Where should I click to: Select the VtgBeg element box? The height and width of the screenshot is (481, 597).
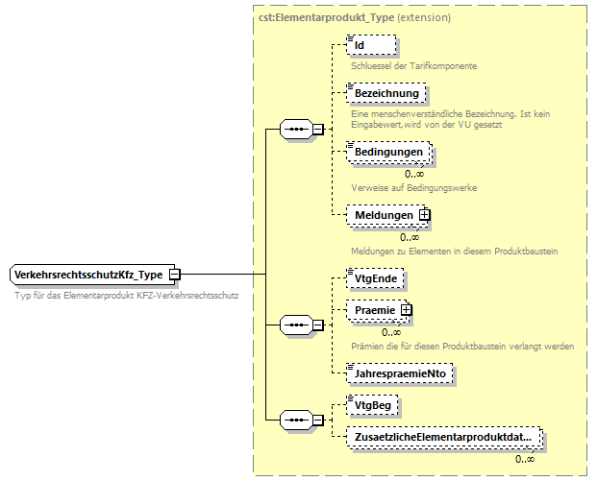click(373, 405)
